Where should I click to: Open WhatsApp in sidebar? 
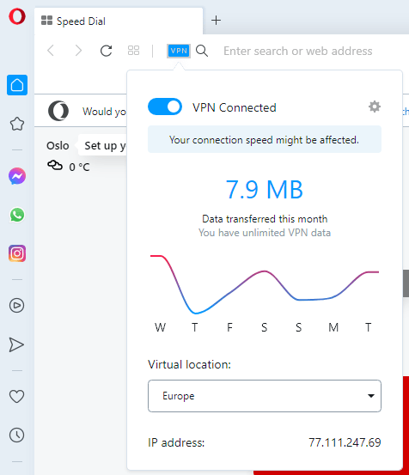(x=17, y=215)
